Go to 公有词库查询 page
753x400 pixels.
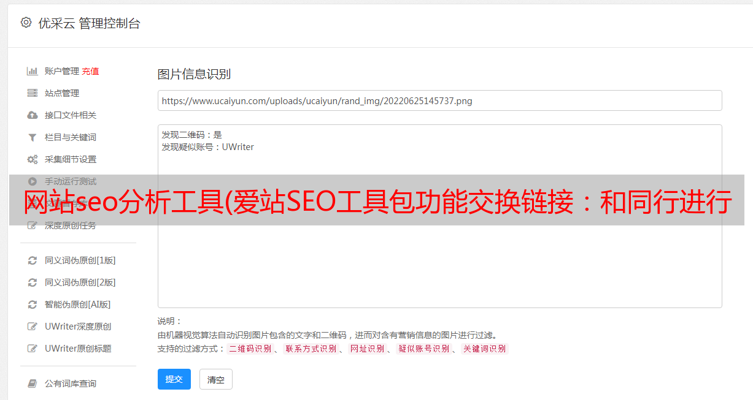71,383
